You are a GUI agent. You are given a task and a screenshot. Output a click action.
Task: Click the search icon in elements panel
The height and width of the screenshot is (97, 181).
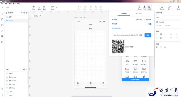[24, 70]
